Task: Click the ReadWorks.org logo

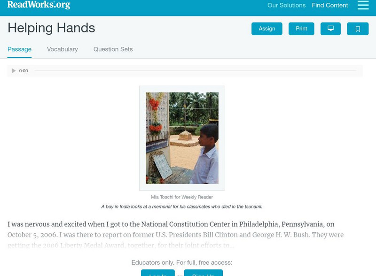Action: point(39,5)
